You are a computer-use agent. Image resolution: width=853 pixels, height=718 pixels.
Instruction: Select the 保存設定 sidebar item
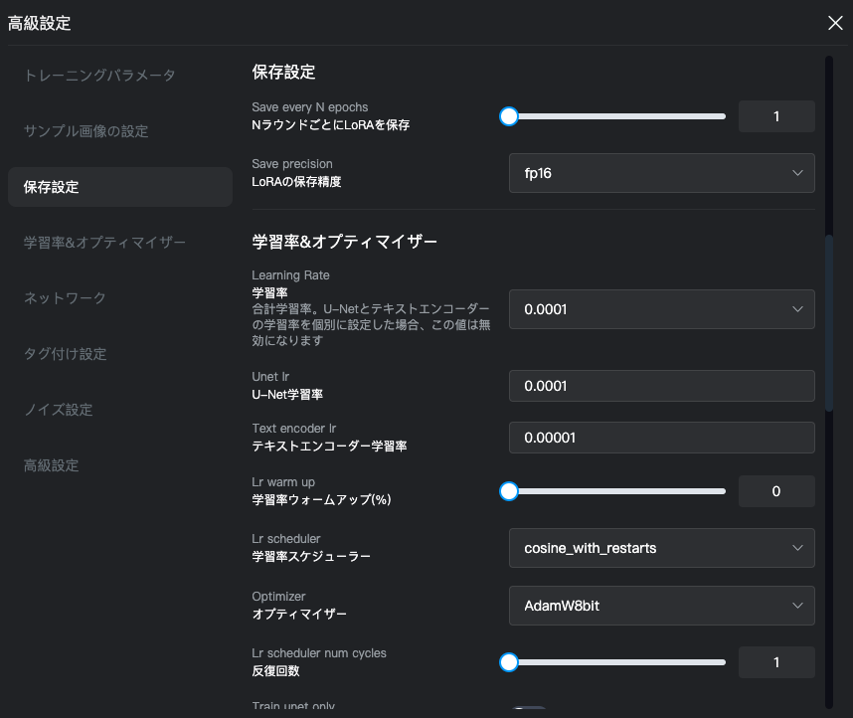tap(120, 187)
